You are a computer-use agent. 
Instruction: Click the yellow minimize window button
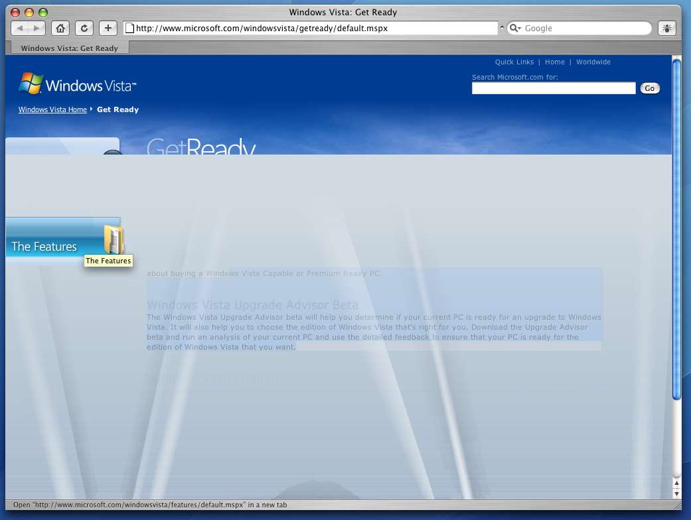tap(29, 13)
